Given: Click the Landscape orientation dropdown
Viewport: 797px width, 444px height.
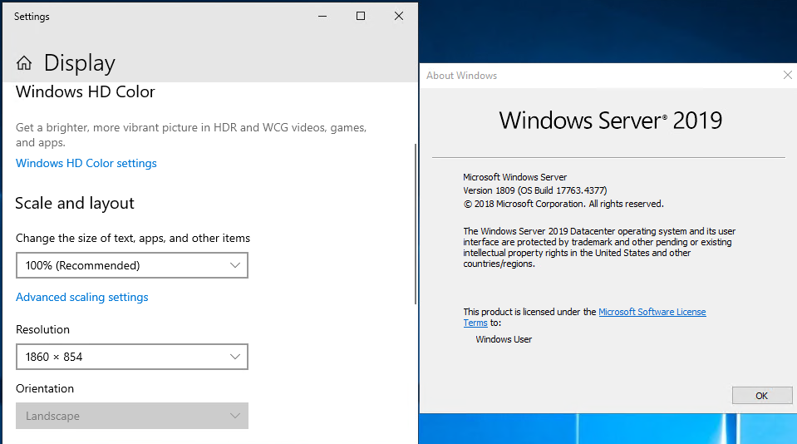Looking at the screenshot, I should coord(132,416).
